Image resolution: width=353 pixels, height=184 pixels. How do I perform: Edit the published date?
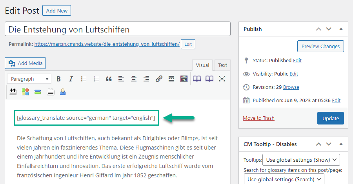pyautogui.click(x=337, y=101)
